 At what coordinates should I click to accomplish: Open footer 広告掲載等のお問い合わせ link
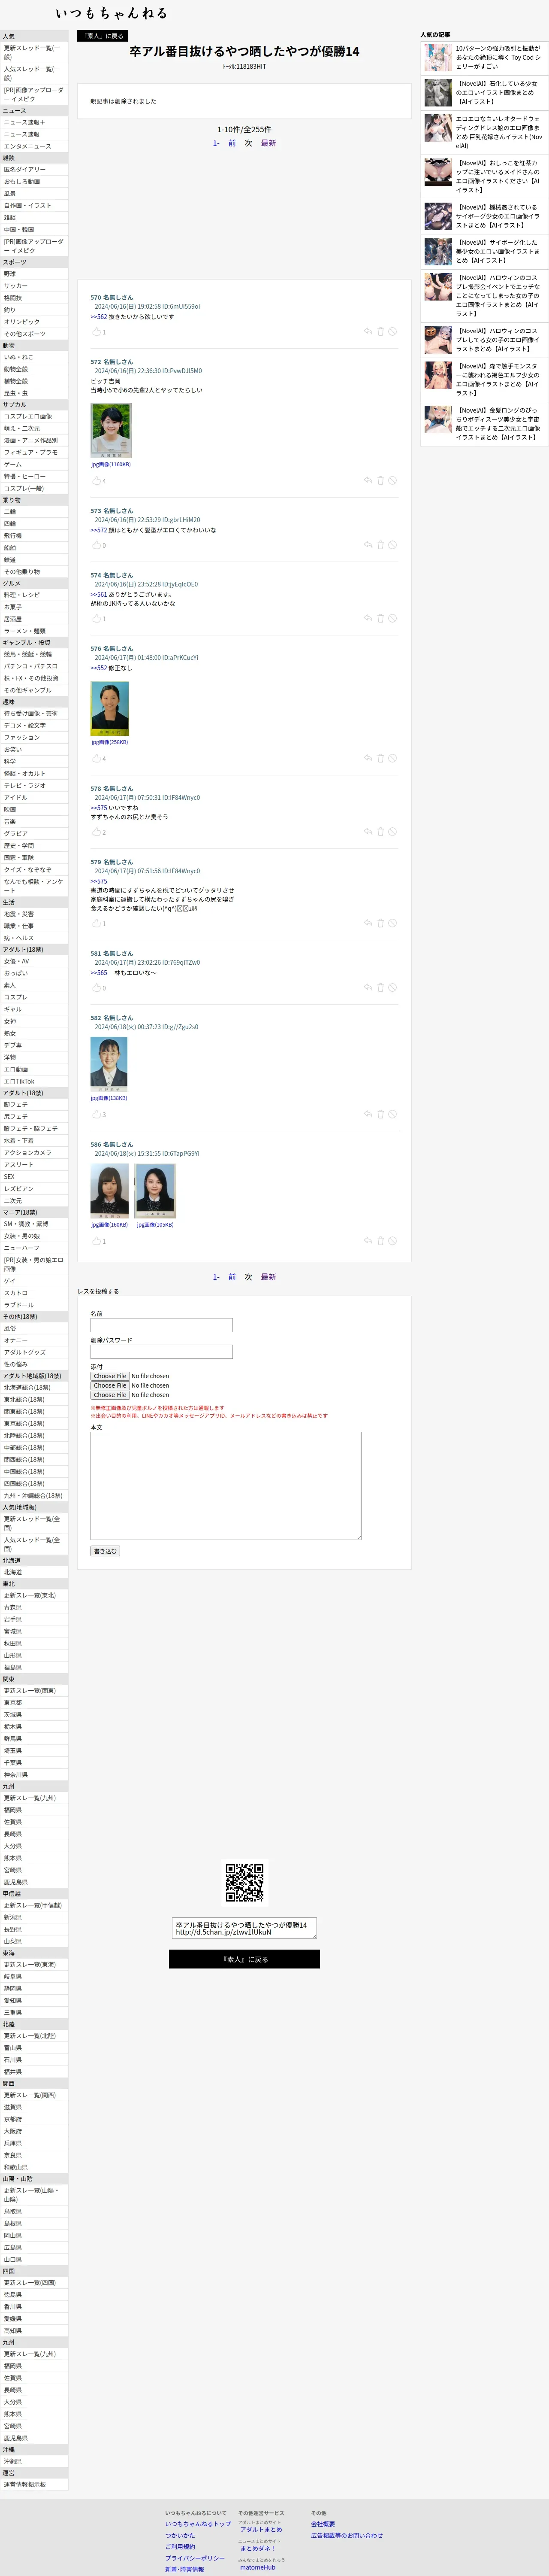(x=347, y=2535)
